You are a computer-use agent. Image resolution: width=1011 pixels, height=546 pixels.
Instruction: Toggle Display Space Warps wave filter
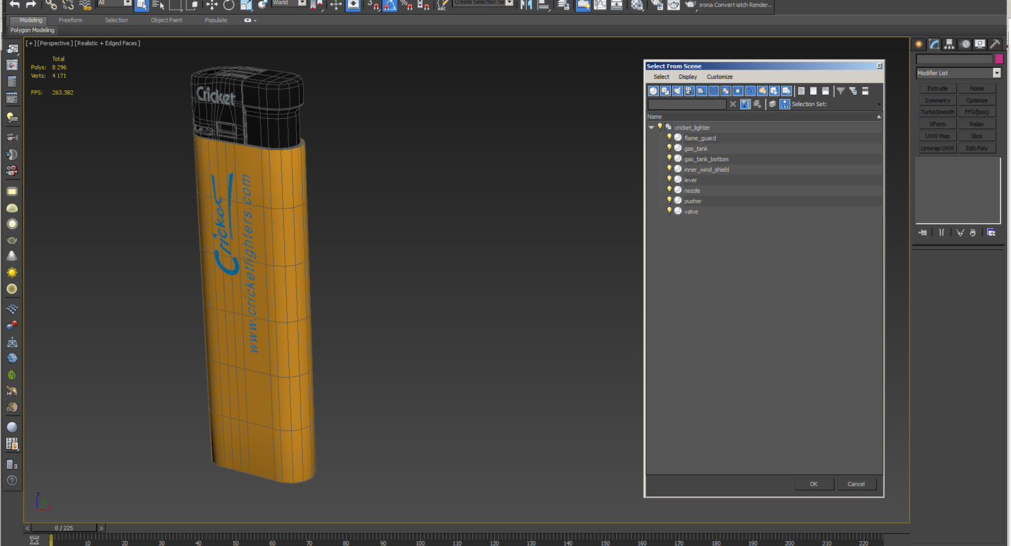[x=714, y=91]
